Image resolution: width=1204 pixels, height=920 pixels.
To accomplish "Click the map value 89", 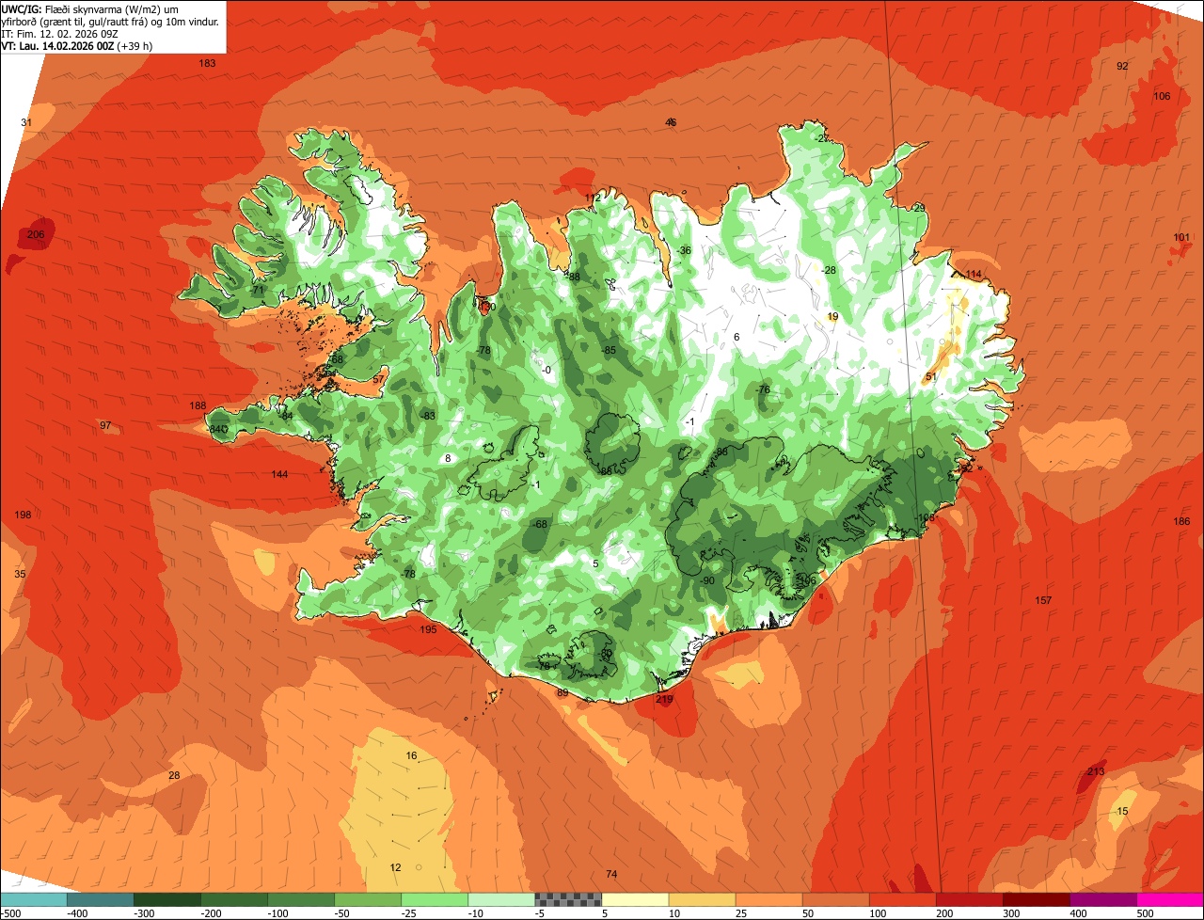I will pyautogui.click(x=562, y=692).
